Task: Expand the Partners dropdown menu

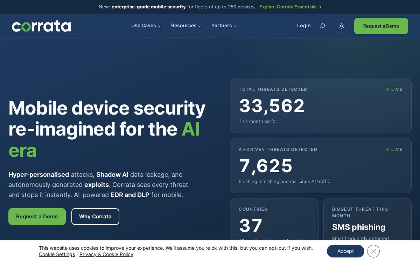Action: click(x=224, y=26)
